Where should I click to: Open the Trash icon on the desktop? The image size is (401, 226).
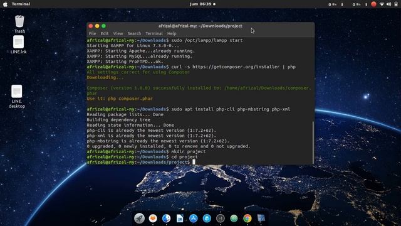click(19, 24)
